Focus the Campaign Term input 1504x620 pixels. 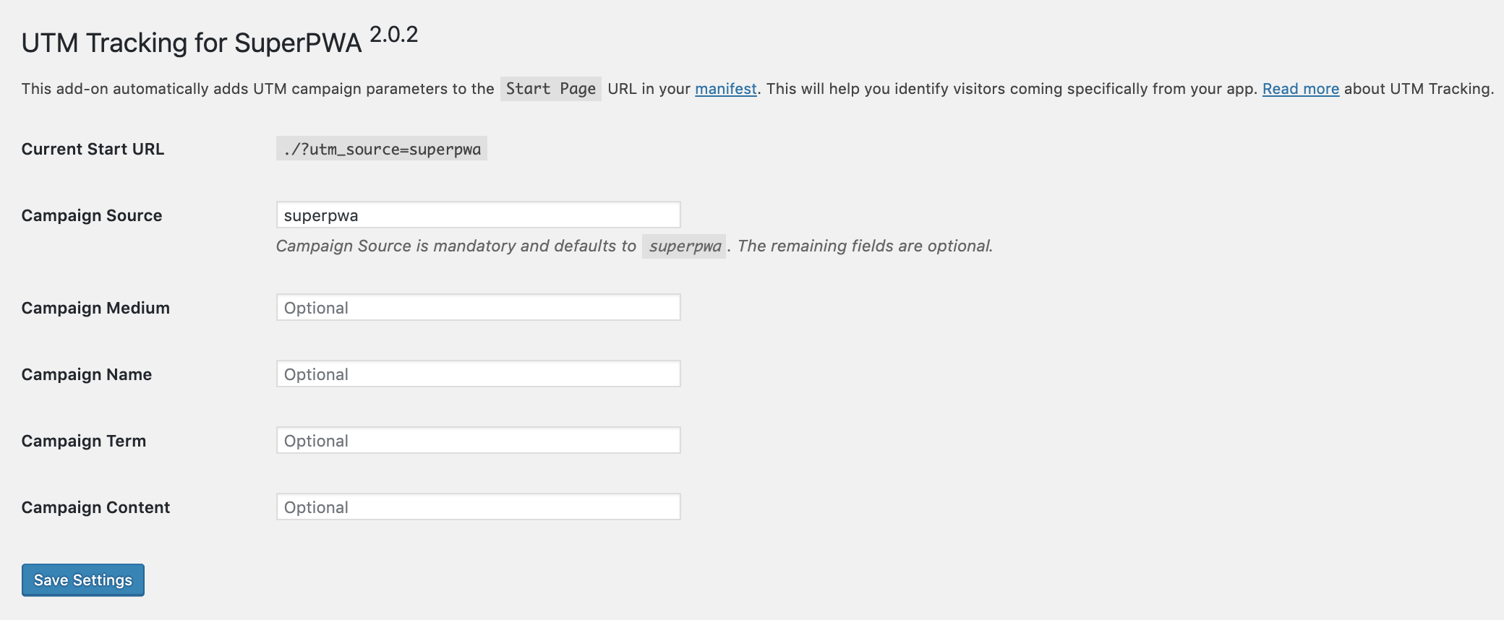coord(478,441)
